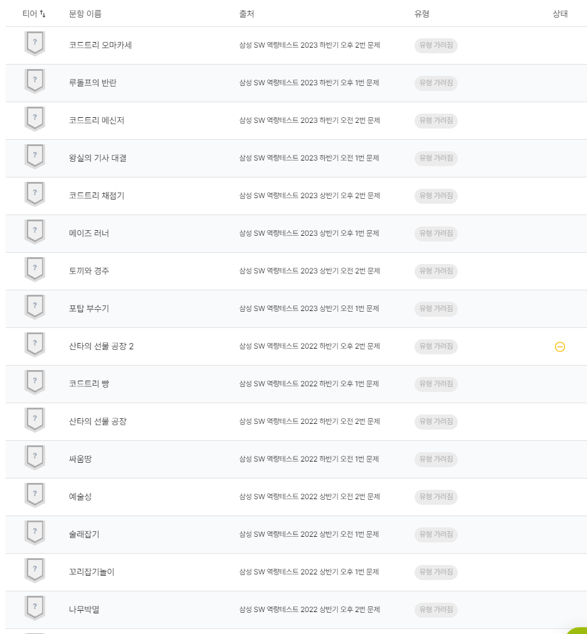Show the hidden type tag for 포탑 부수기

pyautogui.click(x=436, y=309)
